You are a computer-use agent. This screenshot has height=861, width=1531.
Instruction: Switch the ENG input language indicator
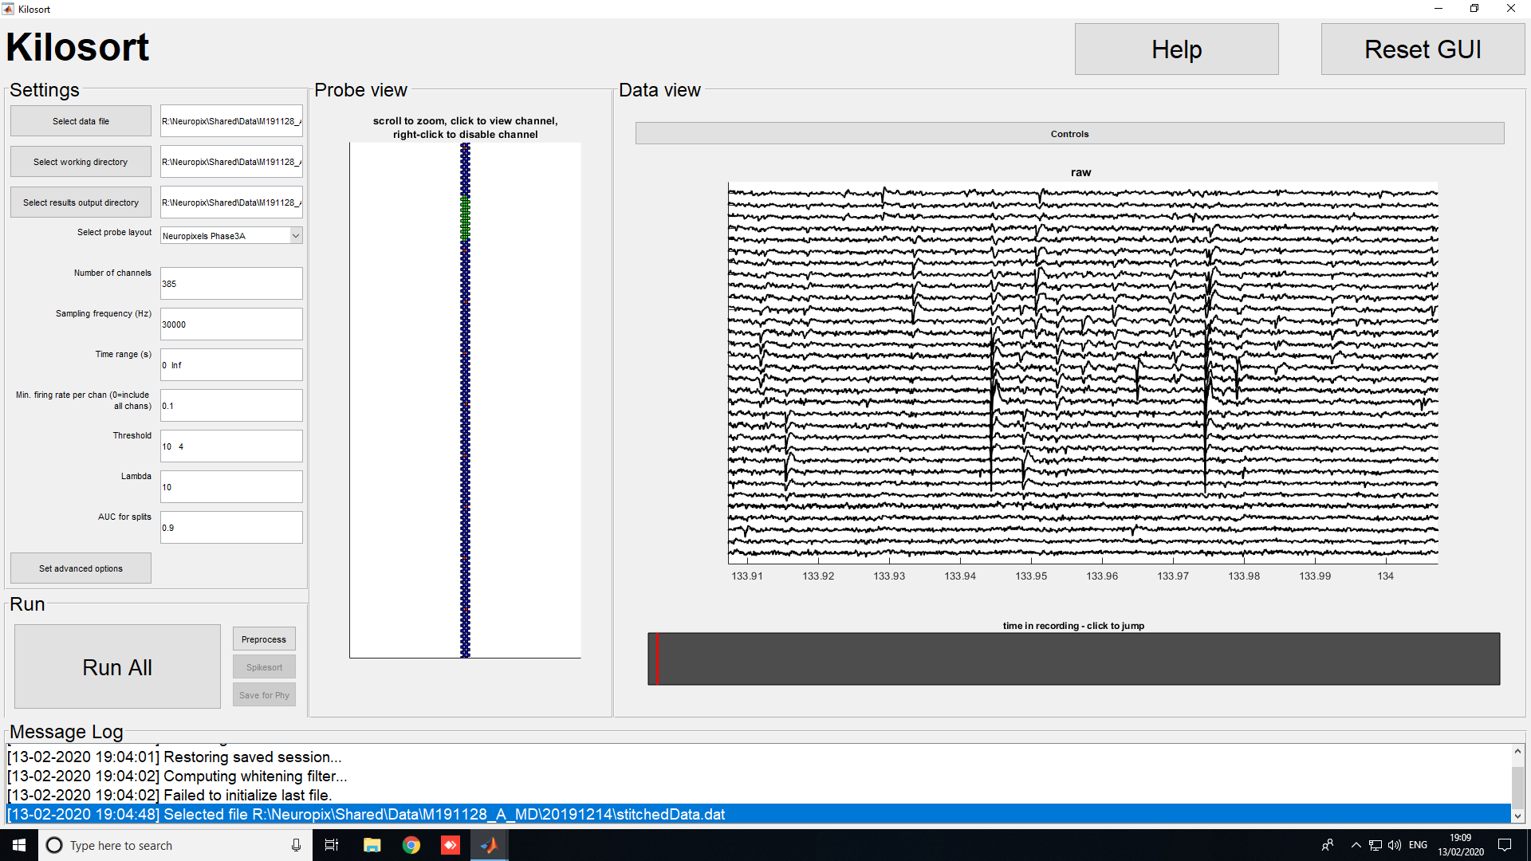[x=1418, y=844]
